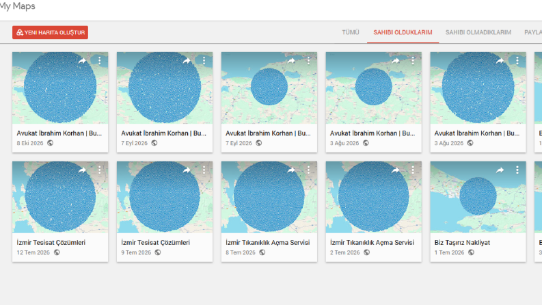This screenshot has width=542, height=305.
Task: Open three-dot menu on the 8 Tem 2026 map
Action: 308,170
